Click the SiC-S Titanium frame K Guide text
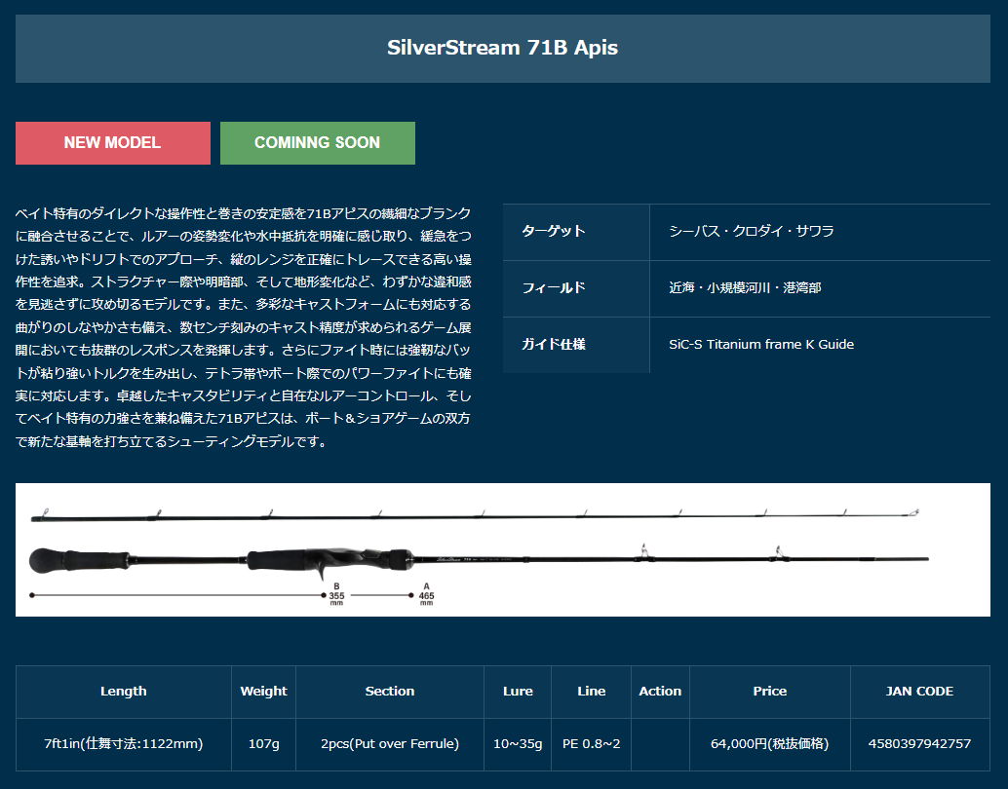 pos(760,345)
